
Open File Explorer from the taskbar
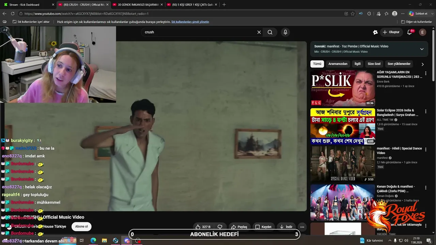[104, 241]
